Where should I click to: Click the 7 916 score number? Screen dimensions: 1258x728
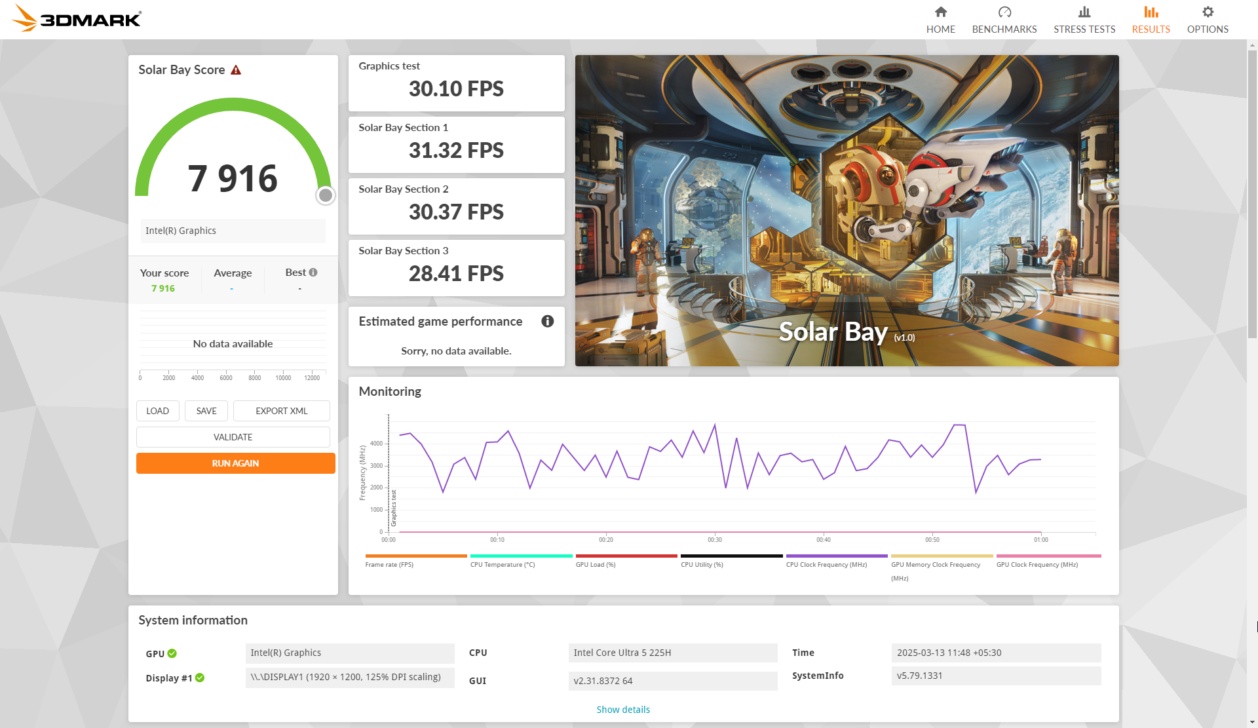coord(233,178)
